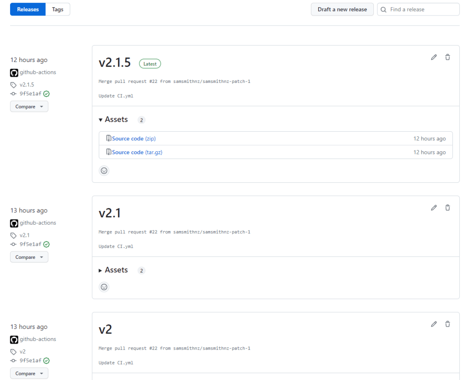Add emoji reaction to v2.1 release

click(x=104, y=287)
